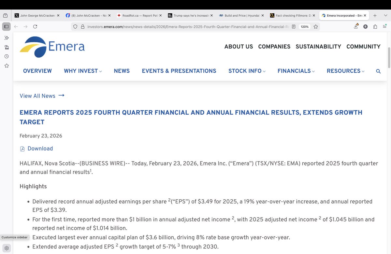Go to the OVERVIEW nav item

click(x=37, y=71)
